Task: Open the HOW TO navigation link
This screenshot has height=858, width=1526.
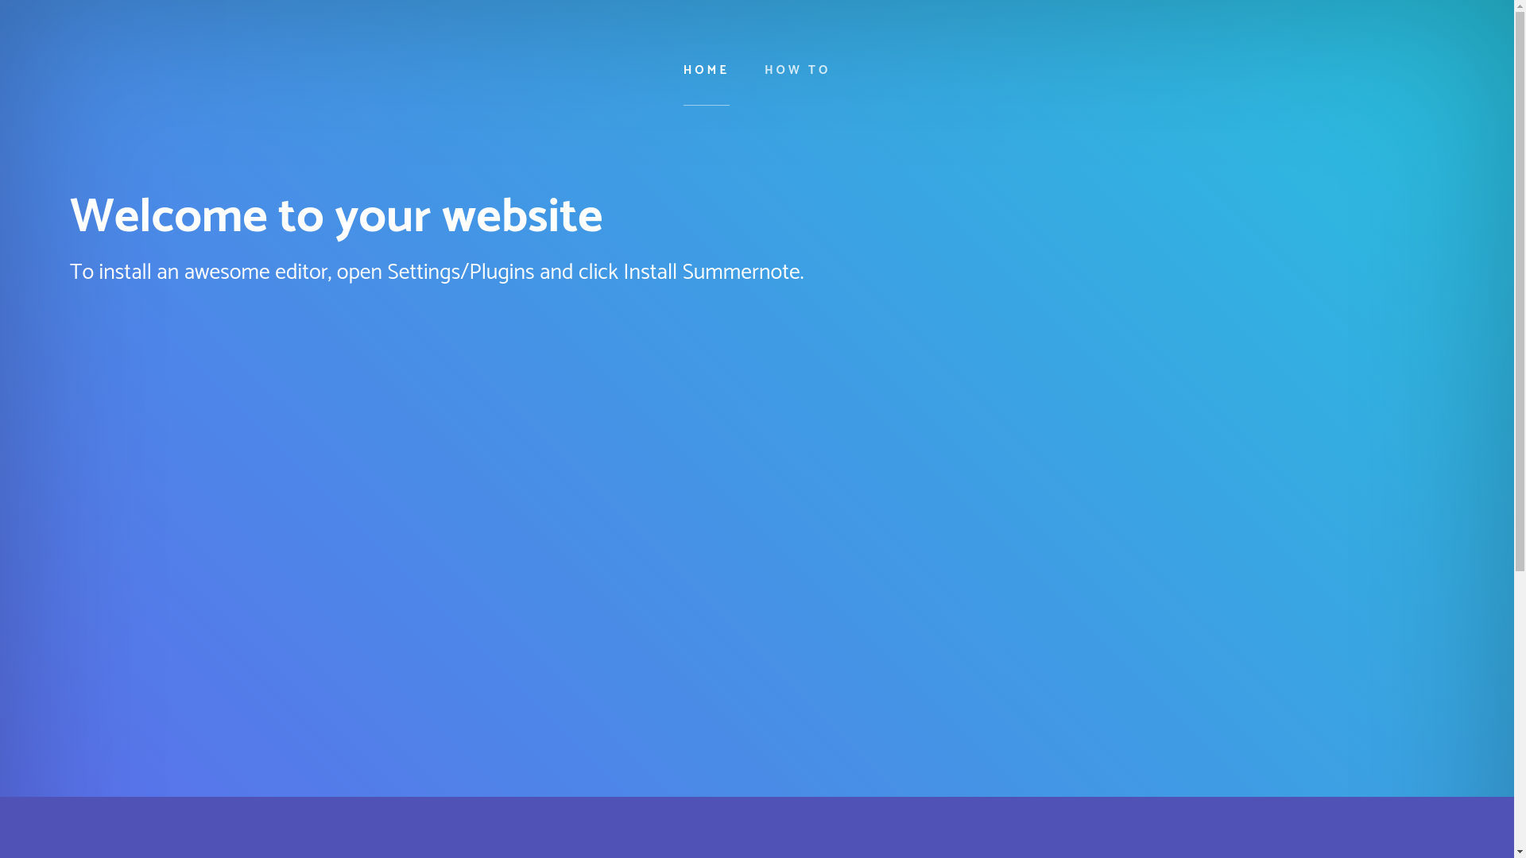Action: pyautogui.click(x=797, y=71)
